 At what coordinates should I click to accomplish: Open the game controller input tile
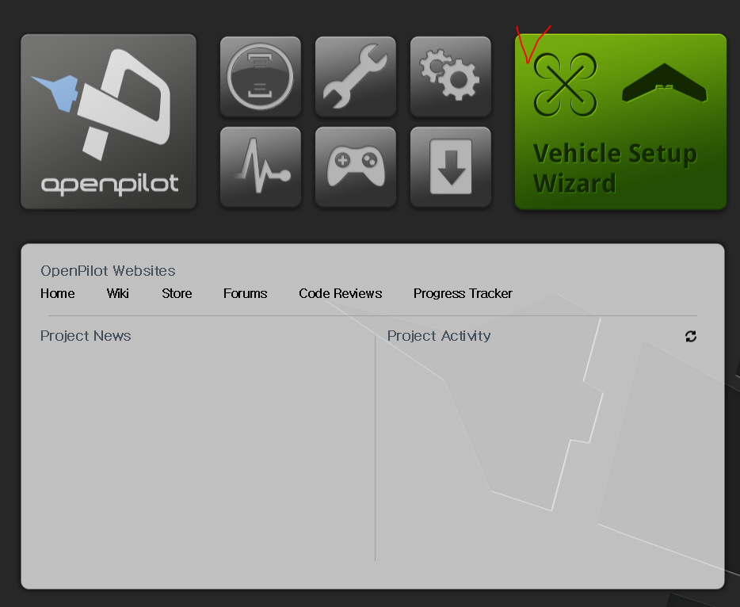[356, 167]
